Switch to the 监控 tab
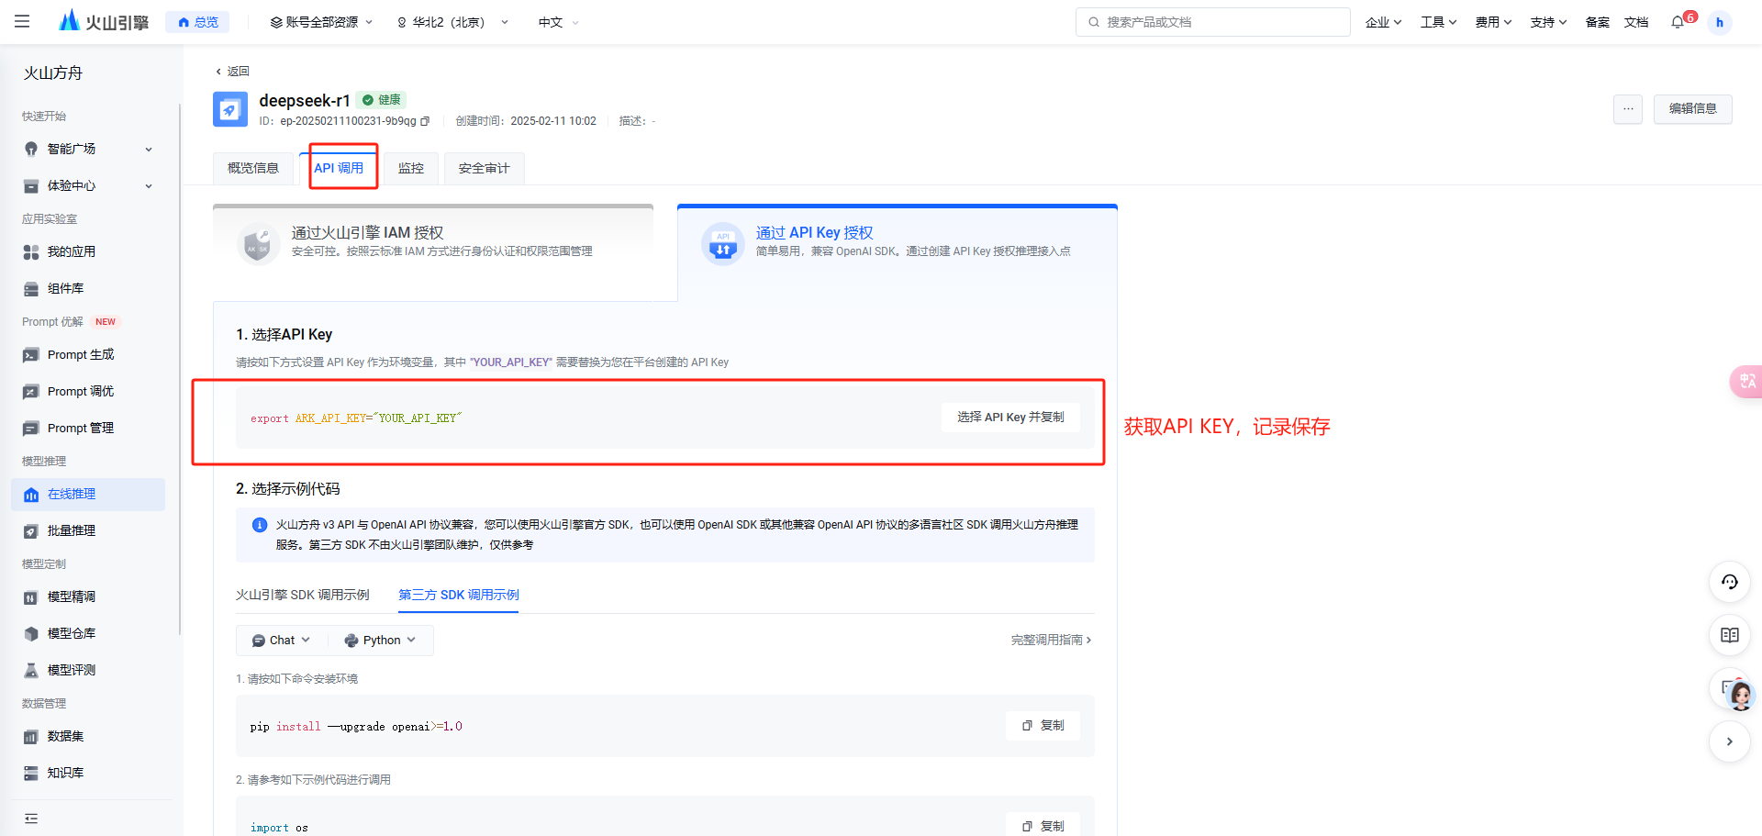The image size is (1762, 836). click(x=411, y=168)
